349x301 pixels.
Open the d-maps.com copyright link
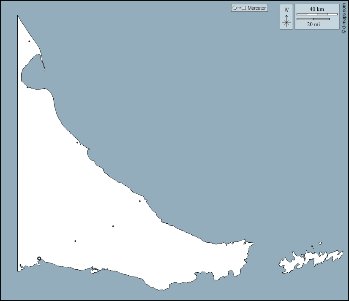click(x=344, y=18)
